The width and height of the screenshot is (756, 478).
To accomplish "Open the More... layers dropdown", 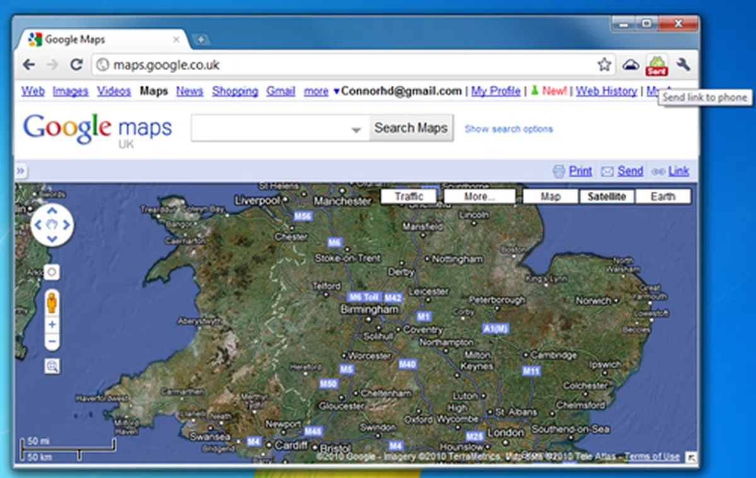I will [x=479, y=197].
